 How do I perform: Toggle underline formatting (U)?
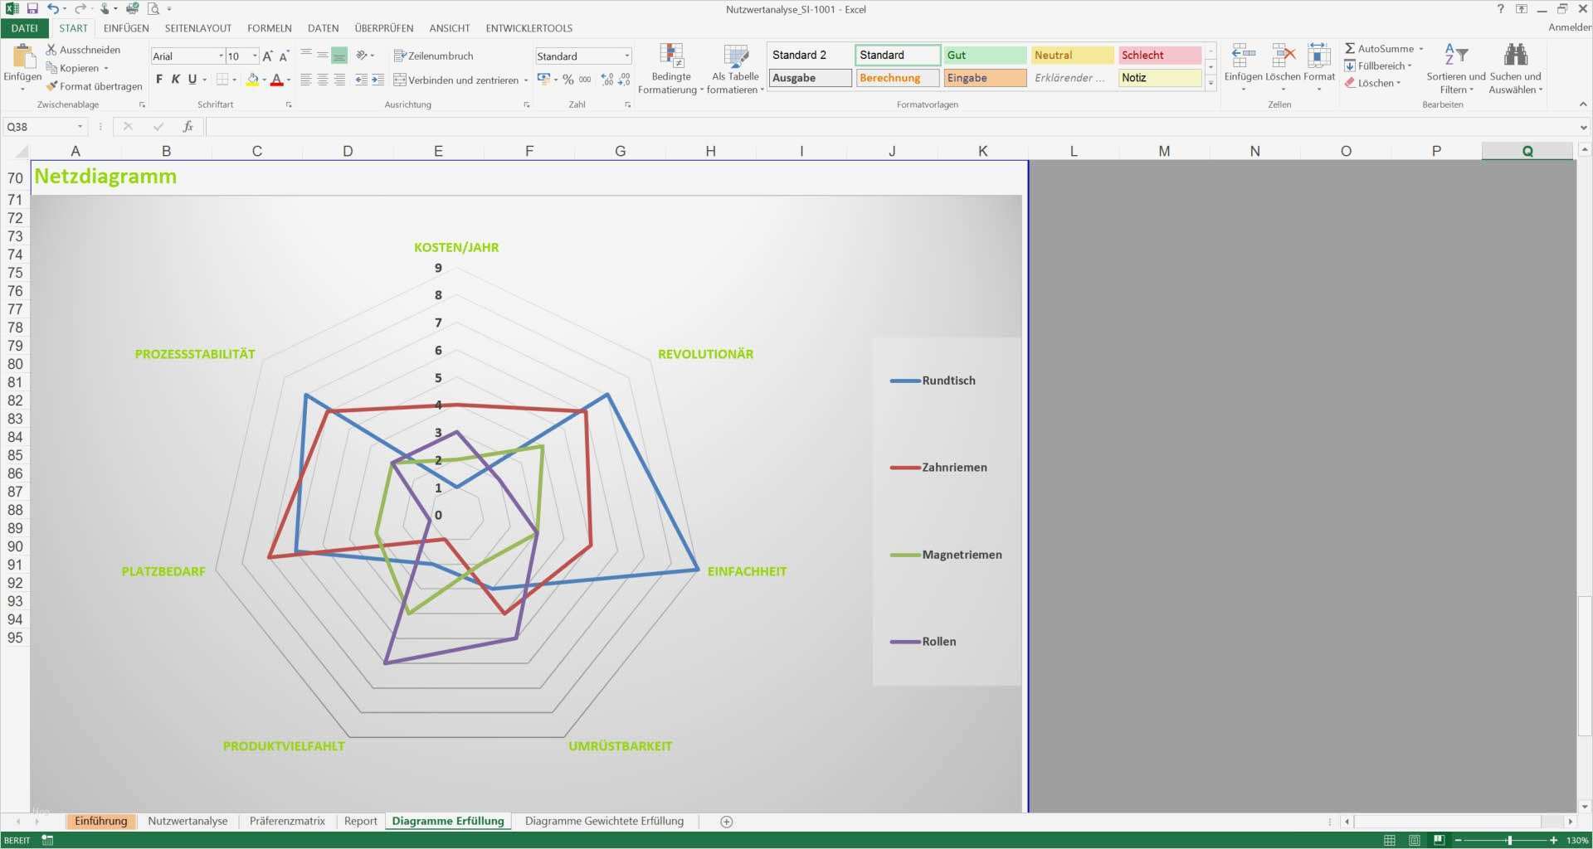tap(192, 80)
